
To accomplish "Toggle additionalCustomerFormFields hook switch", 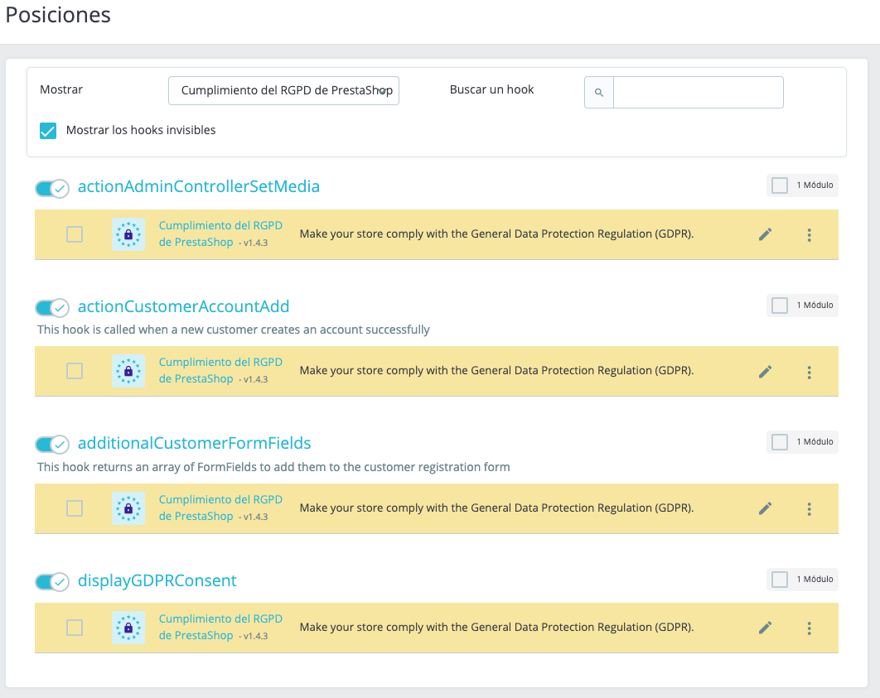I will pos(52,445).
